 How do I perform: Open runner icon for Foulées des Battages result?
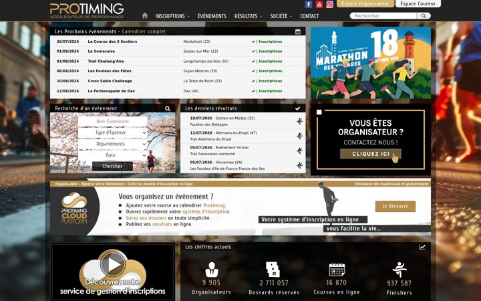300,121
